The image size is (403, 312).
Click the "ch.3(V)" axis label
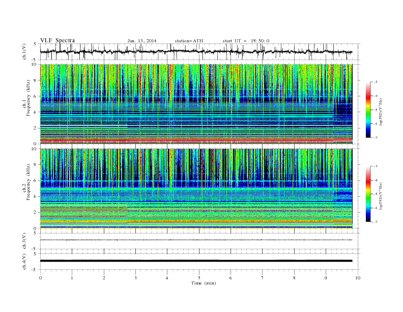pyautogui.click(x=24, y=241)
